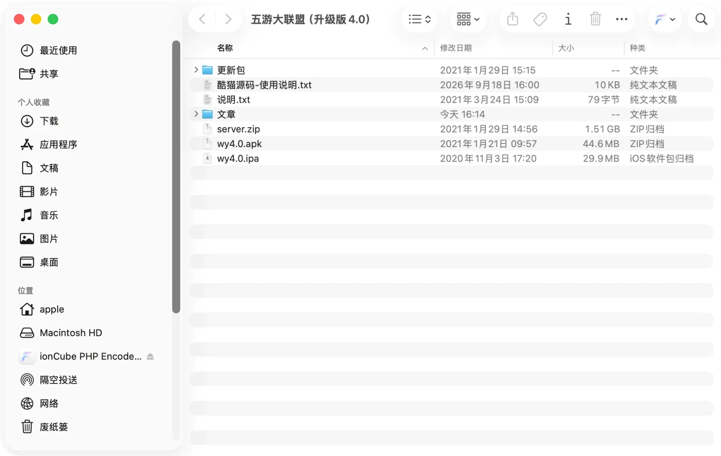The width and height of the screenshot is (721, 456).
Task: Open the ionCube toolbar dropdown
Action: tap(665, 20)
